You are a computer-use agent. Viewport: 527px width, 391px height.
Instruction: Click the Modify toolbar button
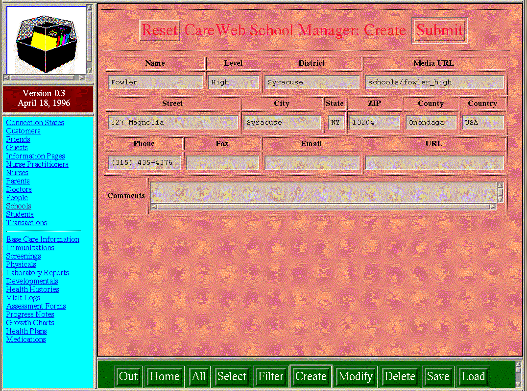tap(356, 376)
